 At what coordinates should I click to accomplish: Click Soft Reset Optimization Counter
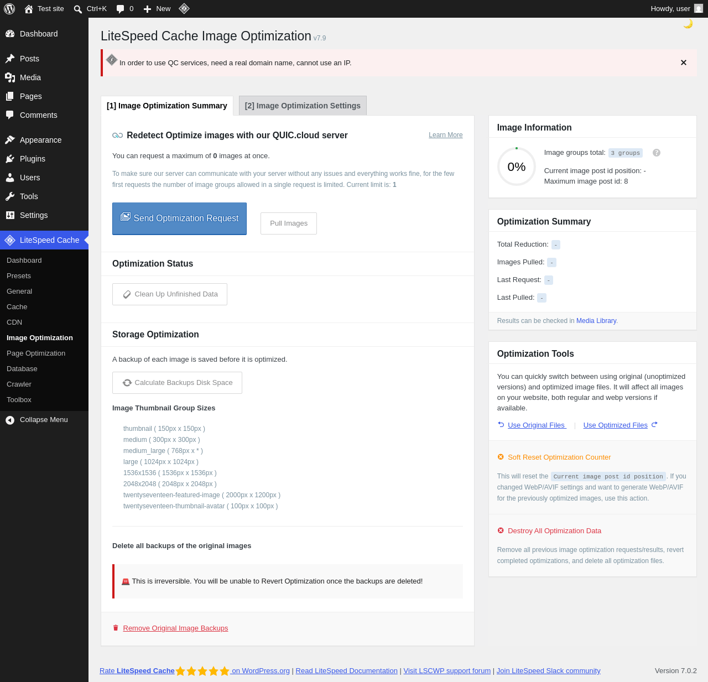pos(559,457)
